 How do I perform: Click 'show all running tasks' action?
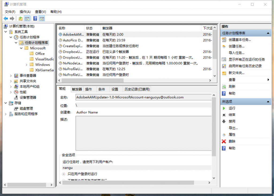coord(247,59)
